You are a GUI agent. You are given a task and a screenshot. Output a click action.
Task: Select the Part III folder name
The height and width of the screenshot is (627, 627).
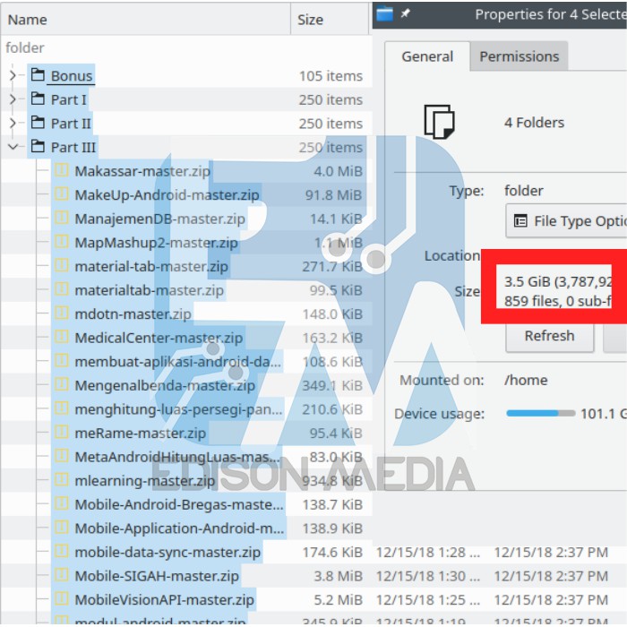click(x=73, y=147)
